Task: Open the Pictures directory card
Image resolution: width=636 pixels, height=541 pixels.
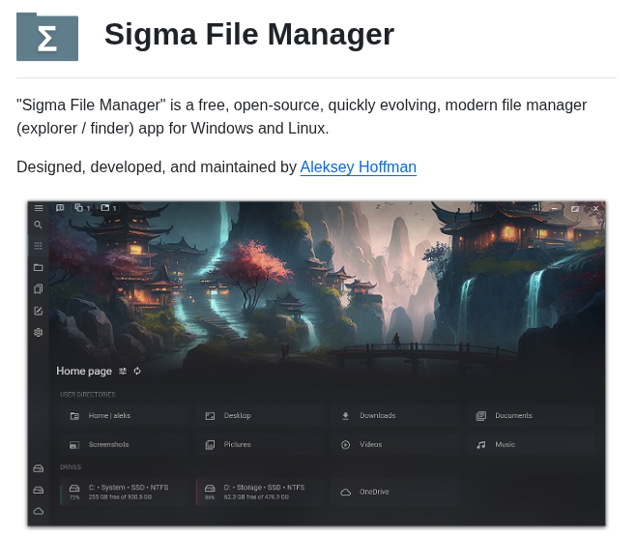Action: [x=259, y=444]
